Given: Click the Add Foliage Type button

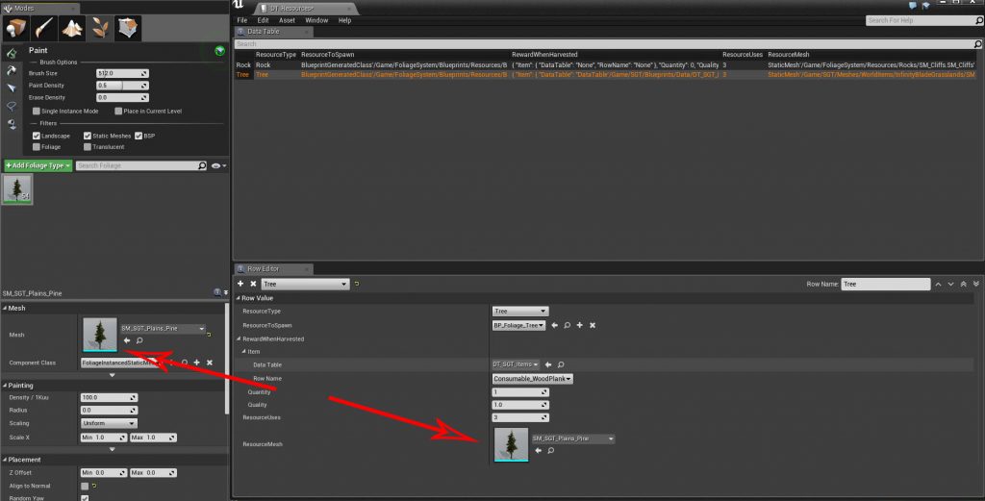Looking at the screenshot, I should point(38,165).
